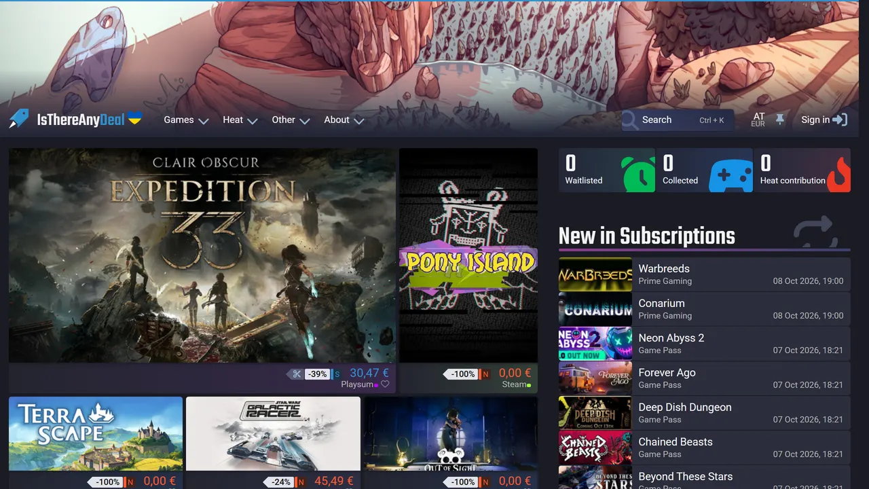Open the Beyond These Stars row
869x489 pixels.
705,477
